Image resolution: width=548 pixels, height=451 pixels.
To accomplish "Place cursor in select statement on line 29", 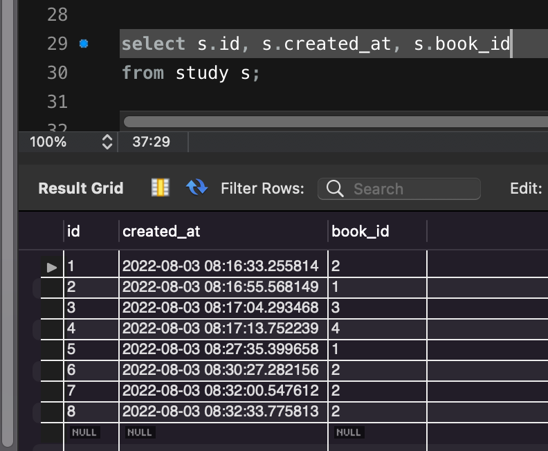I will [x=316, y=44].
